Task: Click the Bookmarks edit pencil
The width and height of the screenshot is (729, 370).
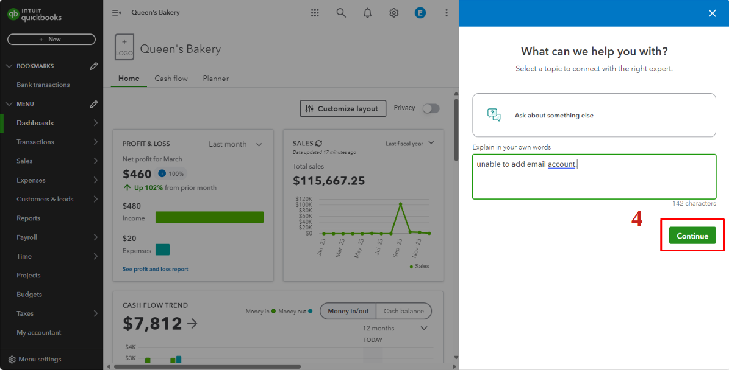Action: [93, 65]
